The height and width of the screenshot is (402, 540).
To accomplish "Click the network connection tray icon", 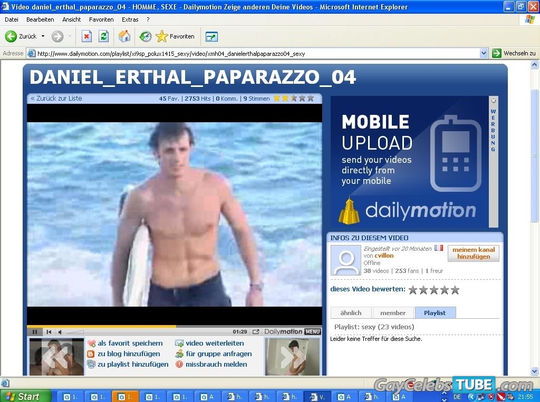I will click(481, 397).
